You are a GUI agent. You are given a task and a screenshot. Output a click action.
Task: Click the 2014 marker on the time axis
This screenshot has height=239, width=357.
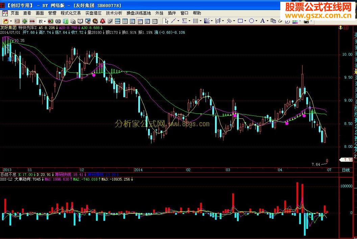[x=138, y=170]
